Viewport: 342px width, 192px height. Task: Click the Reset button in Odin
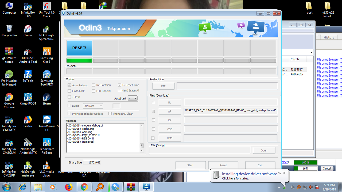[223, 165]
